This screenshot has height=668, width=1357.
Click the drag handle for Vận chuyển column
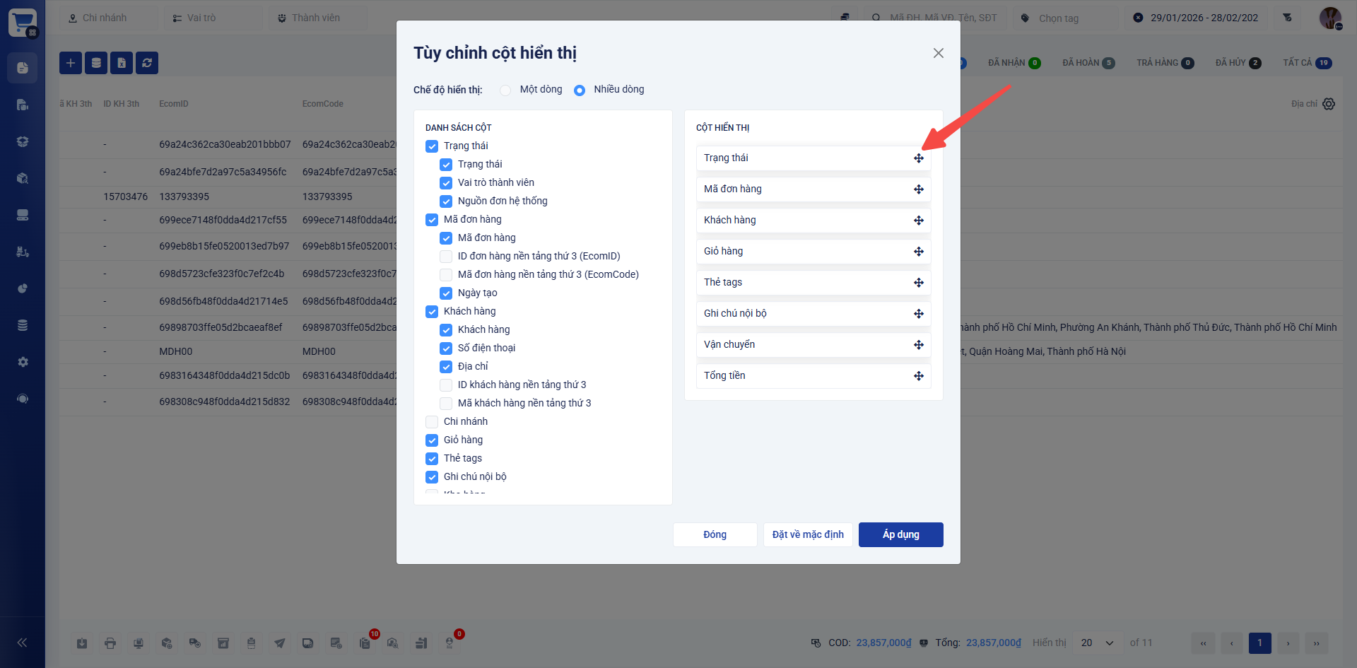point(918,345)
